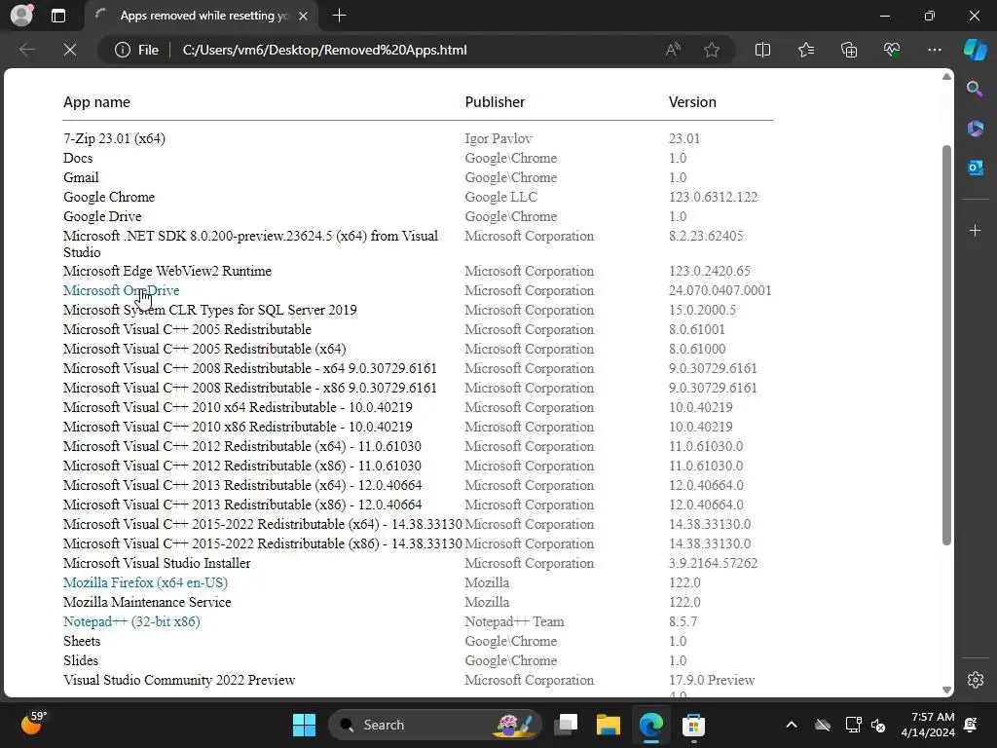
Task: Open split screen view
Action: tap(762, 50)
